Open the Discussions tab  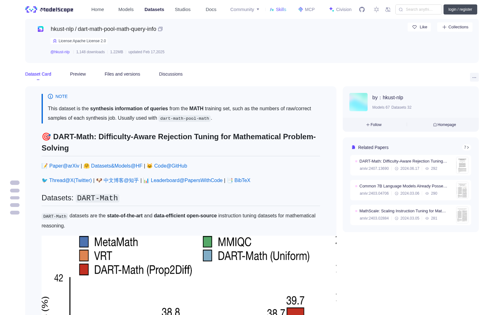click(171, 74)
